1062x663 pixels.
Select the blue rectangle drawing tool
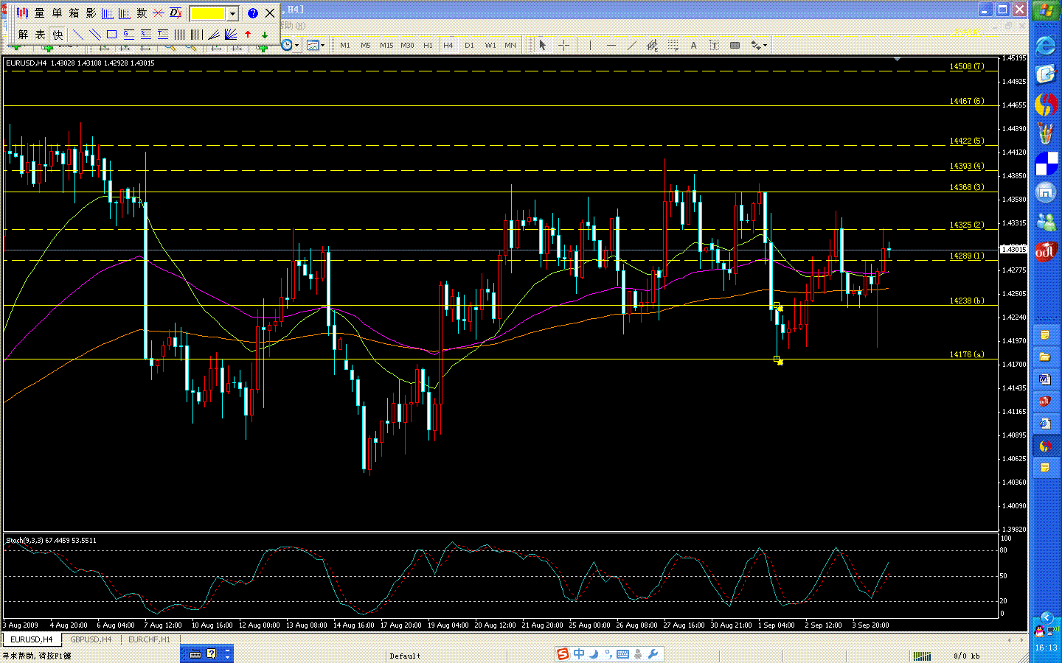[111, 35]
